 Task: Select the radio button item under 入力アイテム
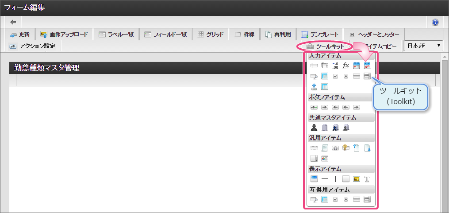[346, 76]
